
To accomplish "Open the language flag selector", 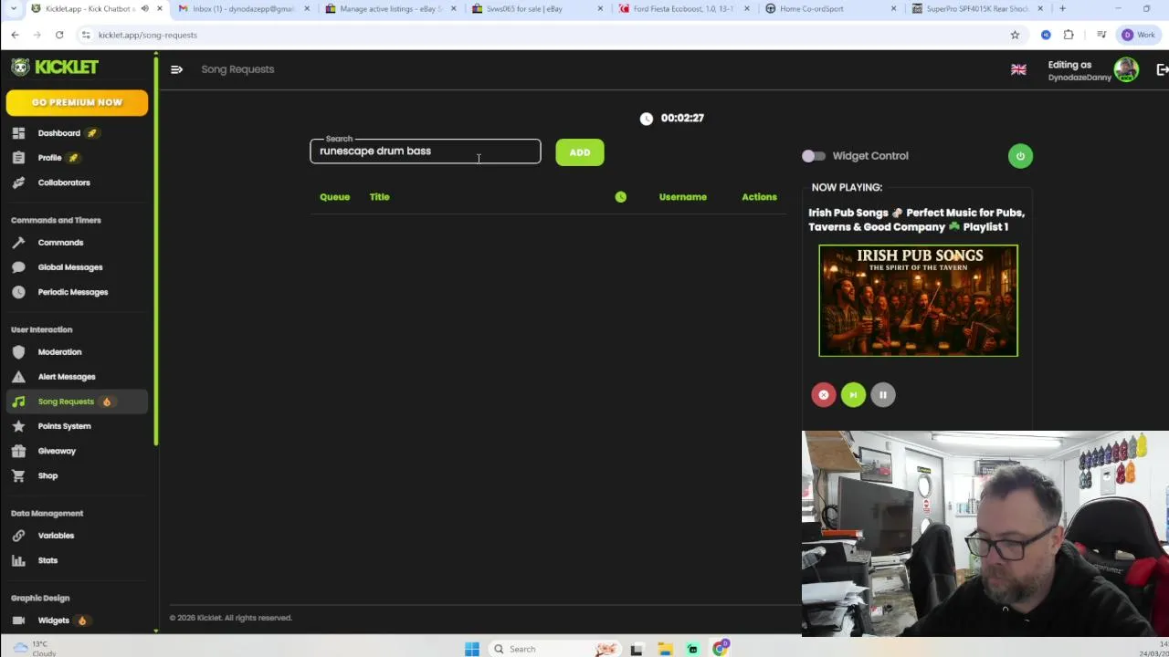I will [1018, 69].
